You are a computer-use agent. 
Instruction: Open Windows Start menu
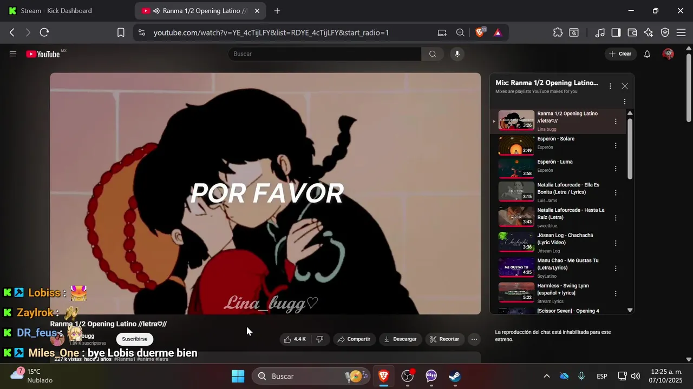pos(238,376)
